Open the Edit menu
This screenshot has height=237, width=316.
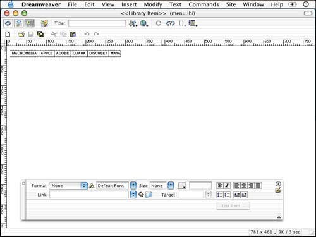click(89, 4)
